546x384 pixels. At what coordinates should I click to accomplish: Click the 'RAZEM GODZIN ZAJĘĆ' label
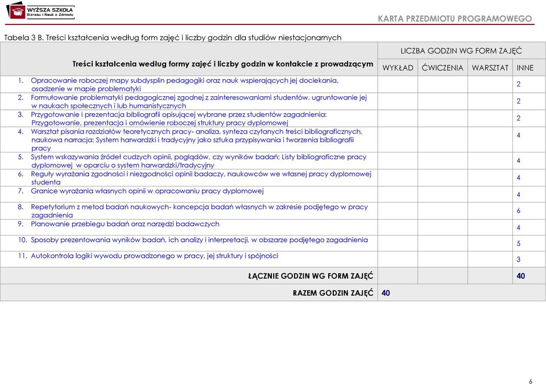[x=333, y=293]
